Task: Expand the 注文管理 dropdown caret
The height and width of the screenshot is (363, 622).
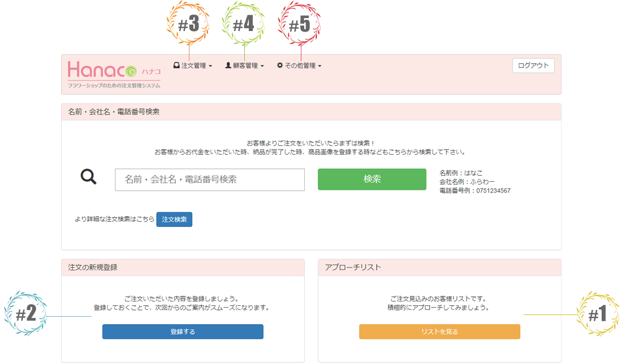Action: click(x=210, y=67)
